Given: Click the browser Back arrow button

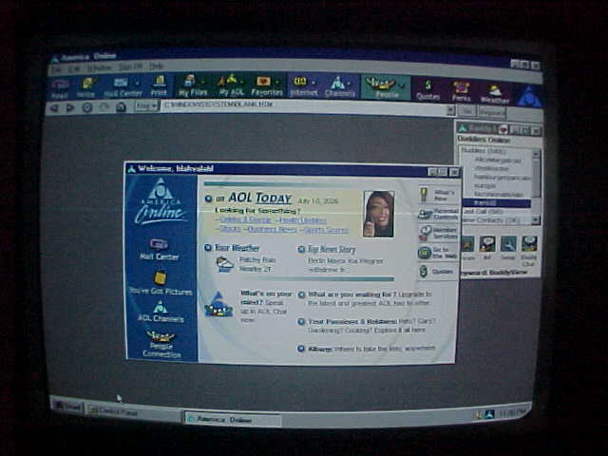Looking at the screenshot, I should pos(55,107).
